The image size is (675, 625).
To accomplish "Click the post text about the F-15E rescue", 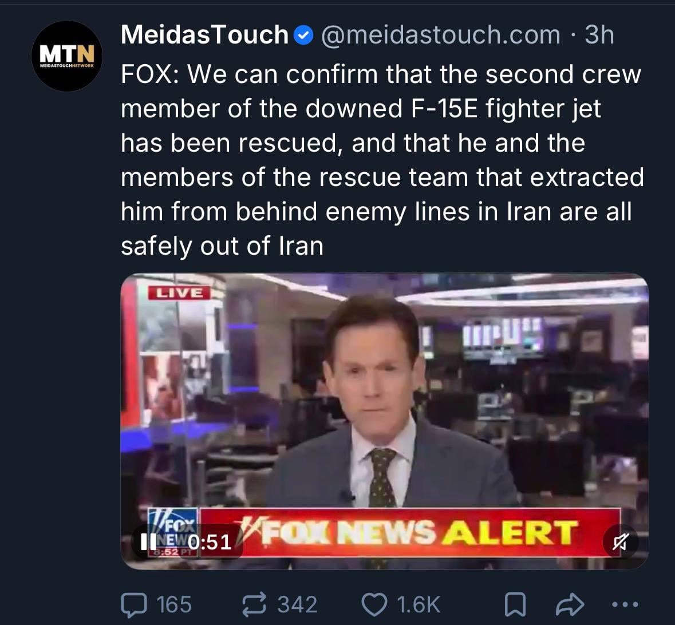I will [381, 160].
